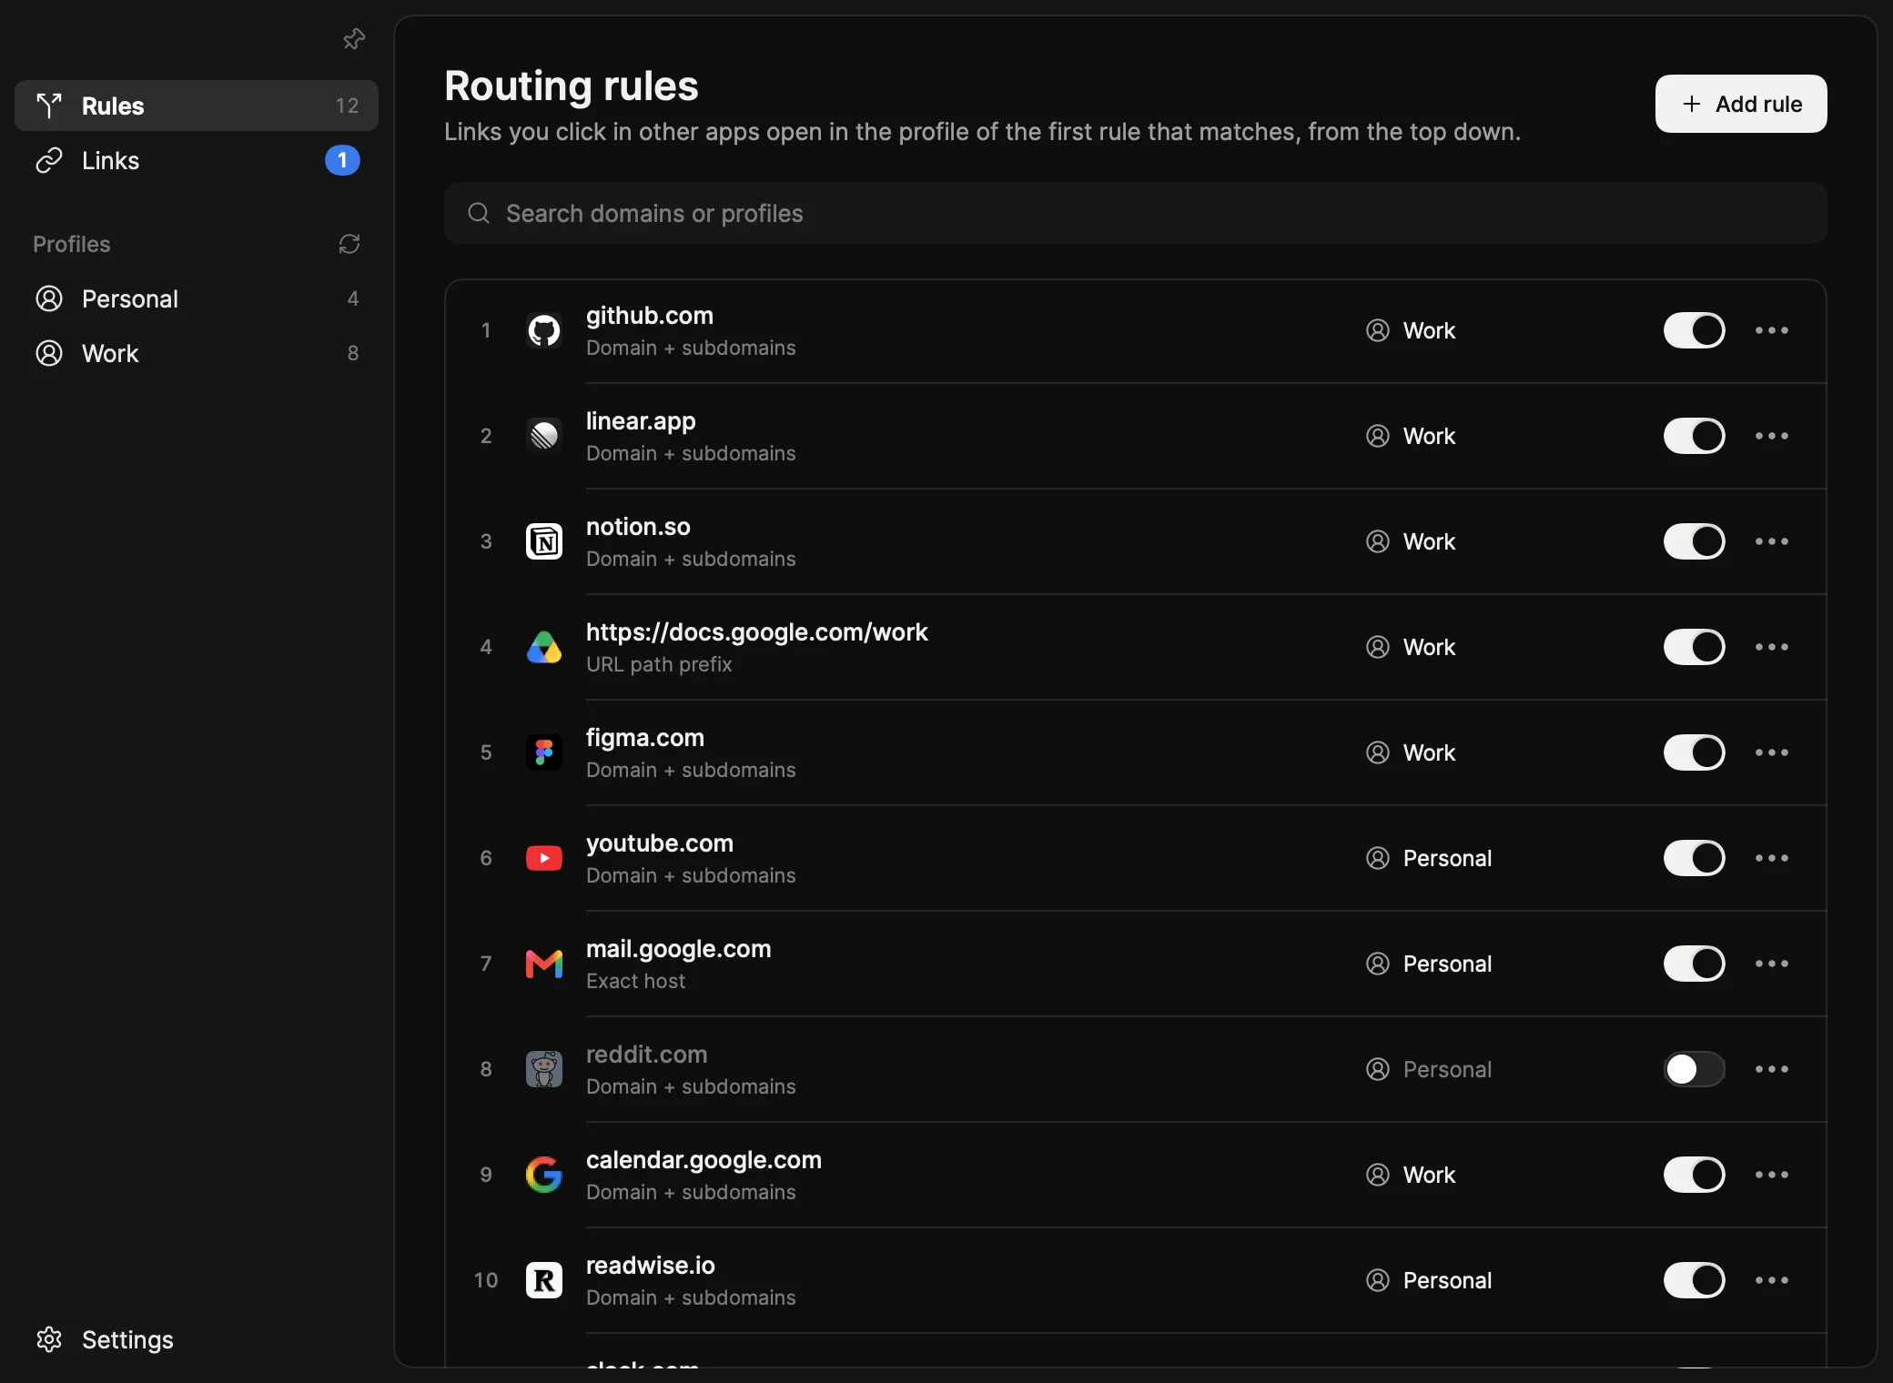This screenshot has height=1383, width=1893.
Task: Refresh profiles with the sync icon
Action: [349, 244]
